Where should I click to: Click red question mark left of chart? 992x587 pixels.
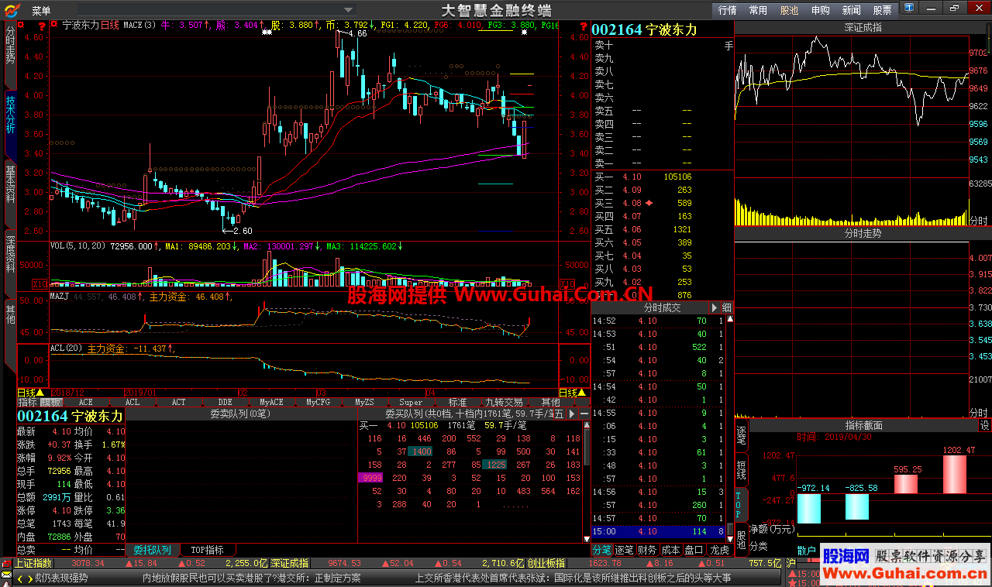coord(41,26)
